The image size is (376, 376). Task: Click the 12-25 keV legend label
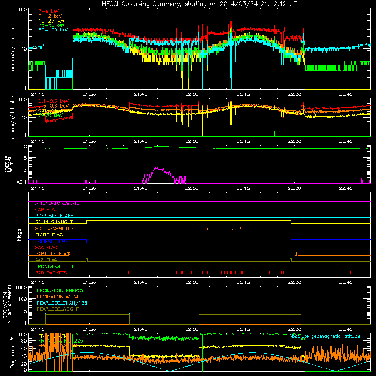(x=52, y=21)
